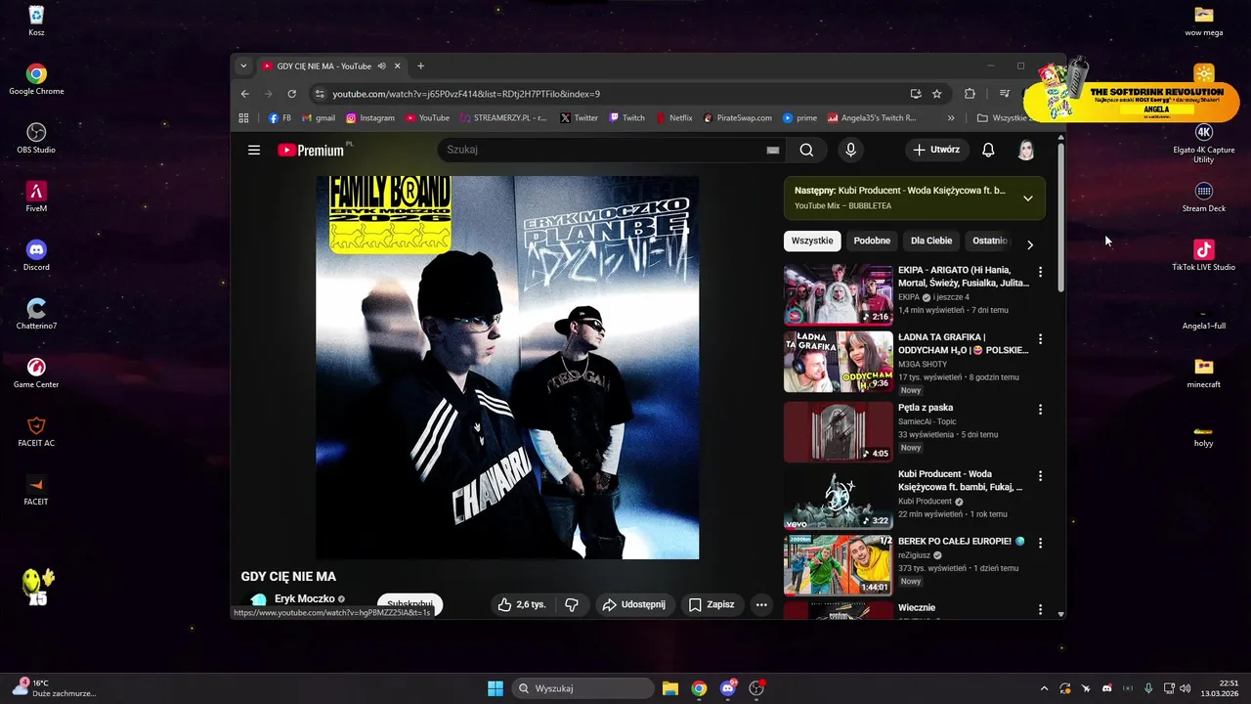The image size is (1251, 704).
Task: Open the Twitch bookmark
Action: pyautogui.click(x=626, y=117)
